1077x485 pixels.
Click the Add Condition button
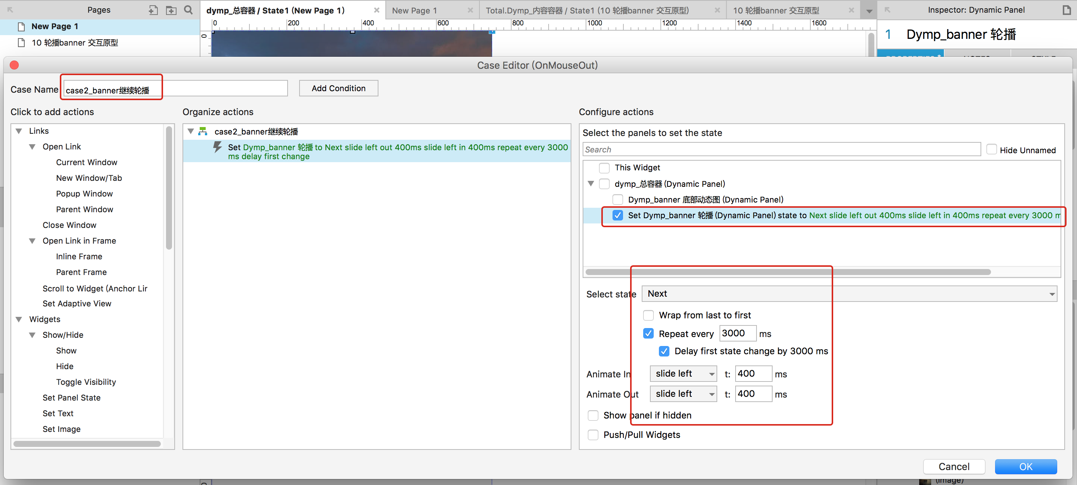338,88
